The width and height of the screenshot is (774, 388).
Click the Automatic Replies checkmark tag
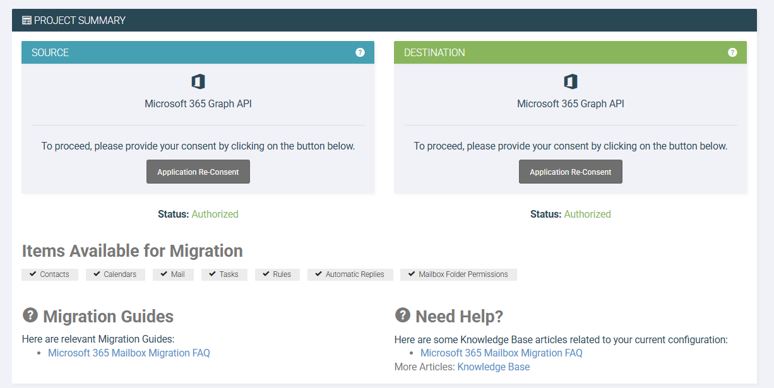(x=350, y=274)
